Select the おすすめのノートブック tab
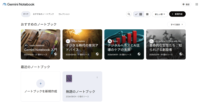200x104 pixels. [43, 14]
